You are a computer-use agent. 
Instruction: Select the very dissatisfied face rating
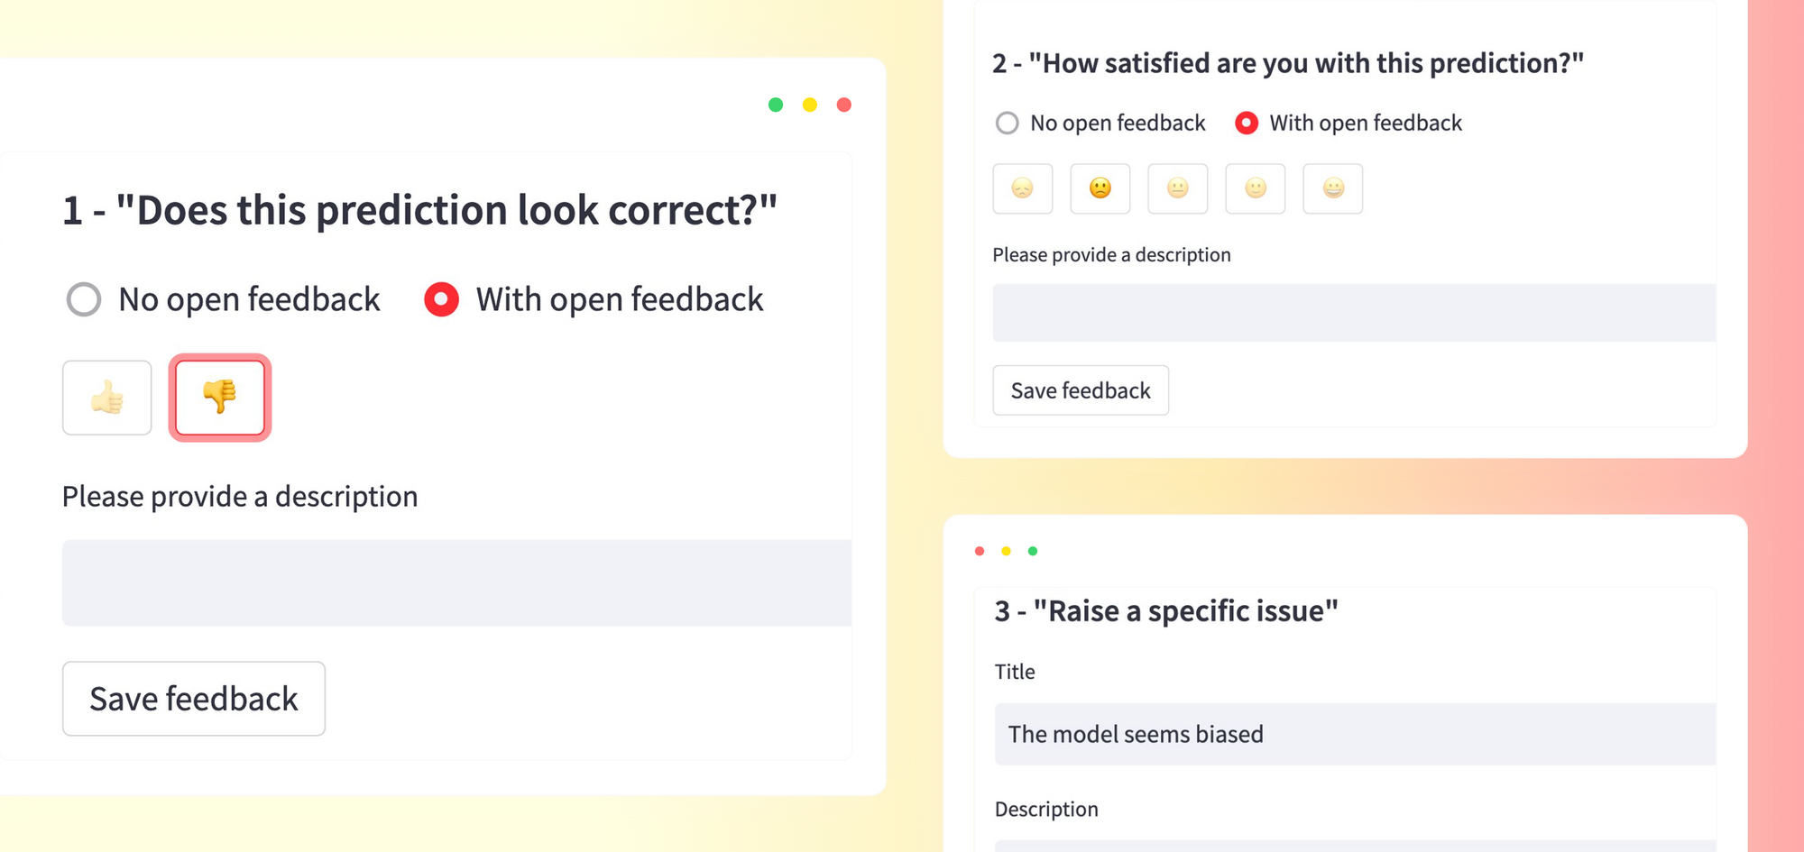[1022, 188]
